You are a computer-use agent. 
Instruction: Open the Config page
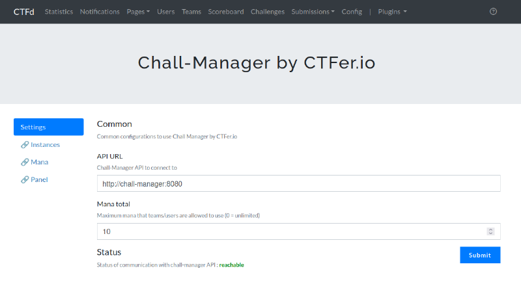click(352, 12)
